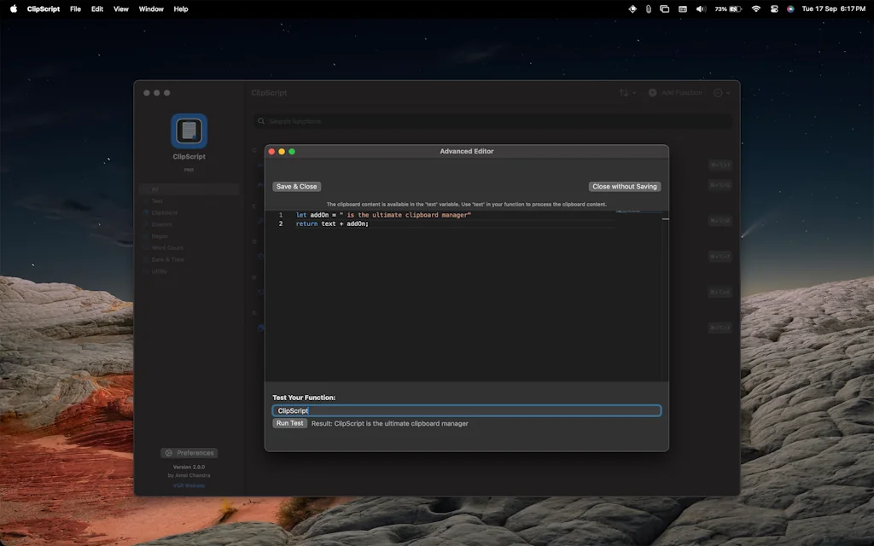The image size is (874, 546).
Task: Select the Regex category in sidebar
Action: point(145,236)
